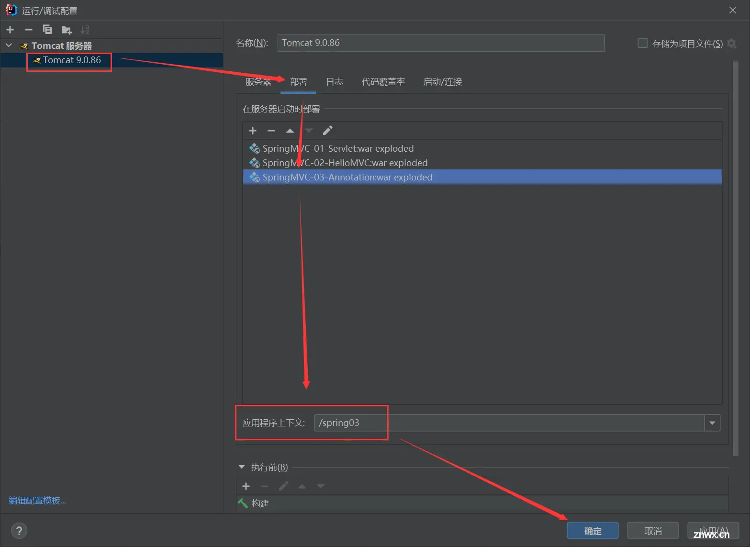750x547 pixels.
Task: Switch to the 启动/连接 tab
Action: click(443, 82)
